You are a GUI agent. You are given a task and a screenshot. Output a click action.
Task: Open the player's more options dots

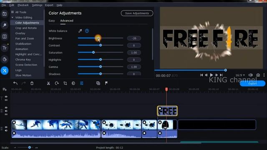264,75
